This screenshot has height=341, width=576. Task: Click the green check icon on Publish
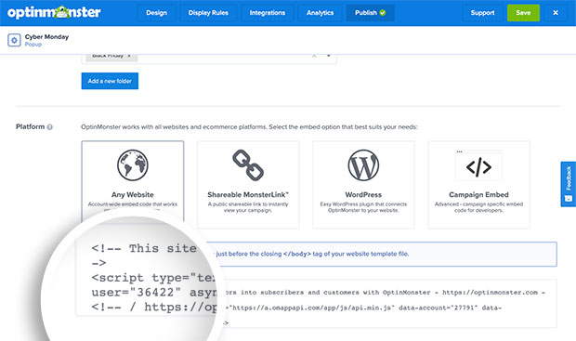(x=383, y=13)
